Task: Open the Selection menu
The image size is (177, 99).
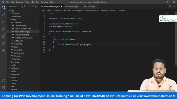Action: (20, 2)
